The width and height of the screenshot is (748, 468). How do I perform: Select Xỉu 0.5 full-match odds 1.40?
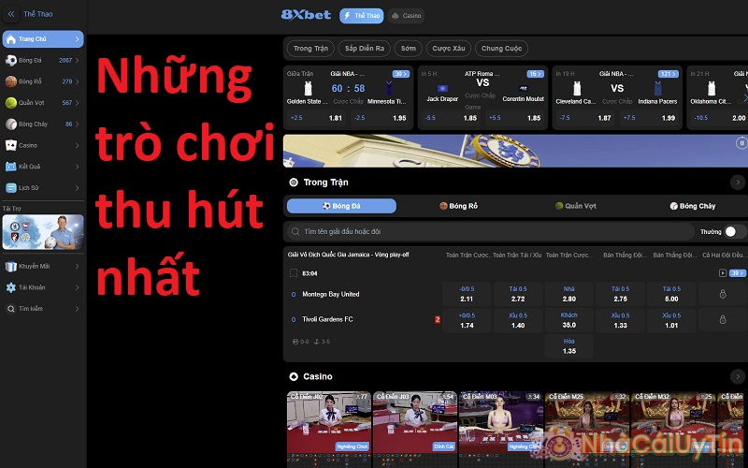[x=518, y=320]
